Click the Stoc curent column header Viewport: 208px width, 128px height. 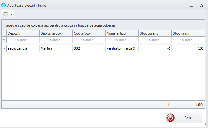tap(155, 33)
